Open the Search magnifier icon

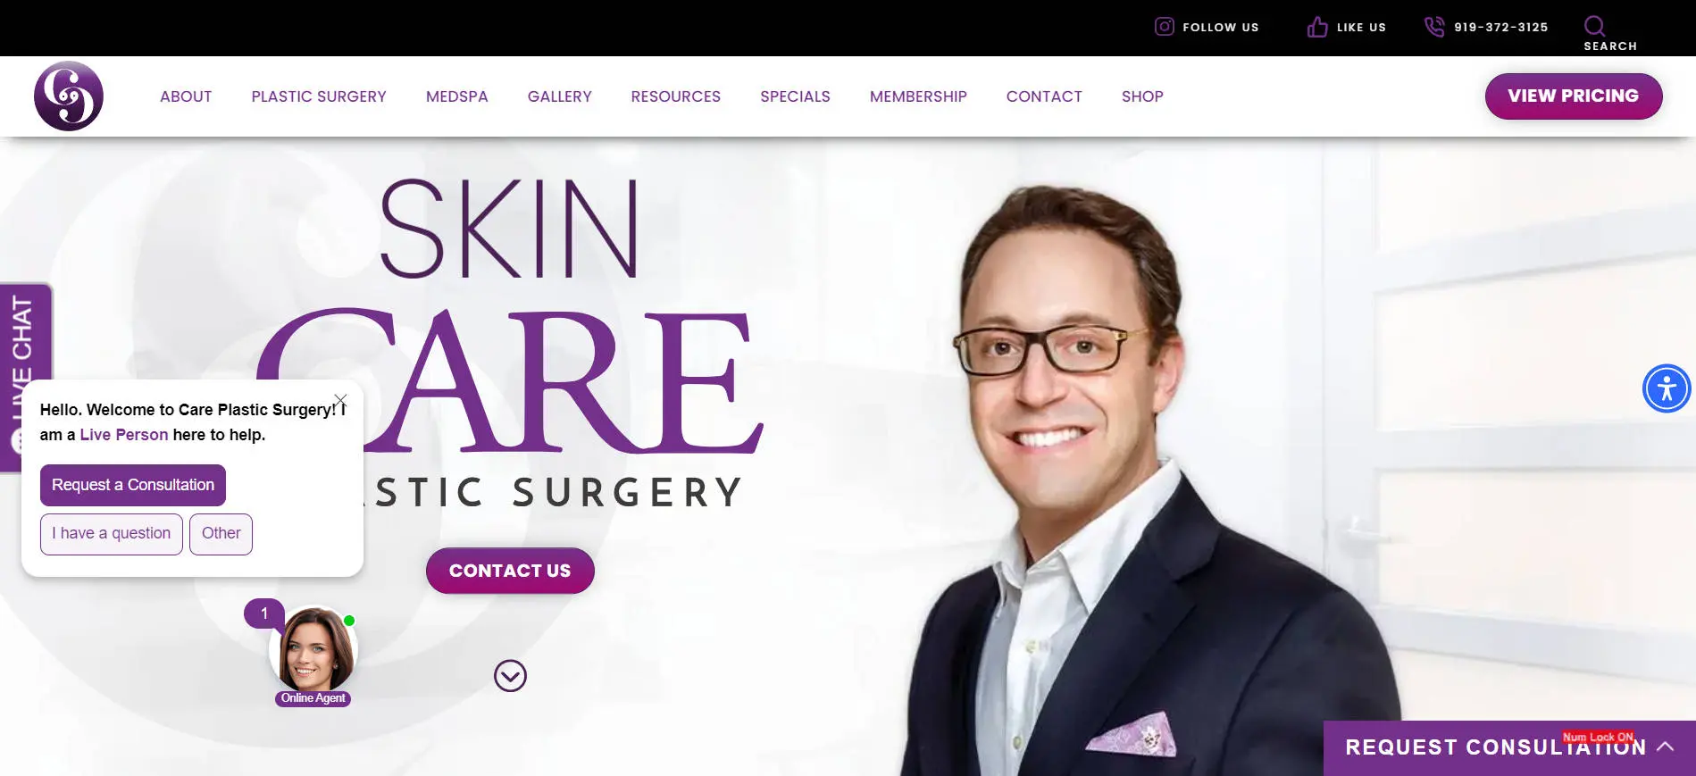(x=1595, y=25)
